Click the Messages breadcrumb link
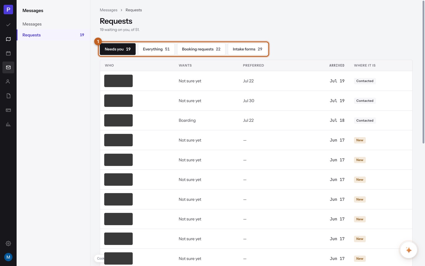 [109, 10]
